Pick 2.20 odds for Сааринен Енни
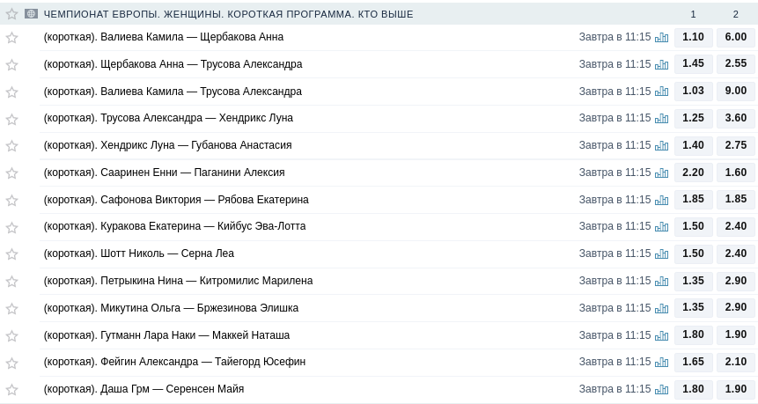Image resolution: width=758 pixels, height=404 pixels. click(693, 173)
